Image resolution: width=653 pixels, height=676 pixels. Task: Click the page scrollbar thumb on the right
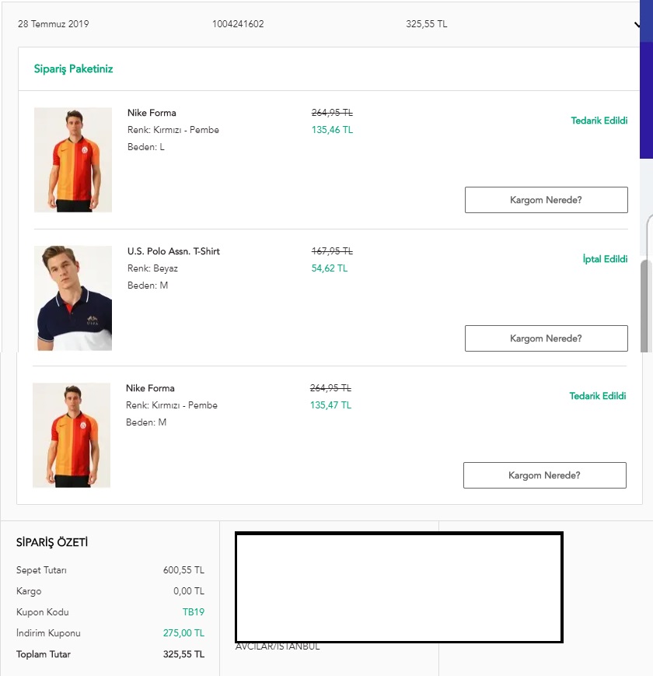click(x=645, y=306)
